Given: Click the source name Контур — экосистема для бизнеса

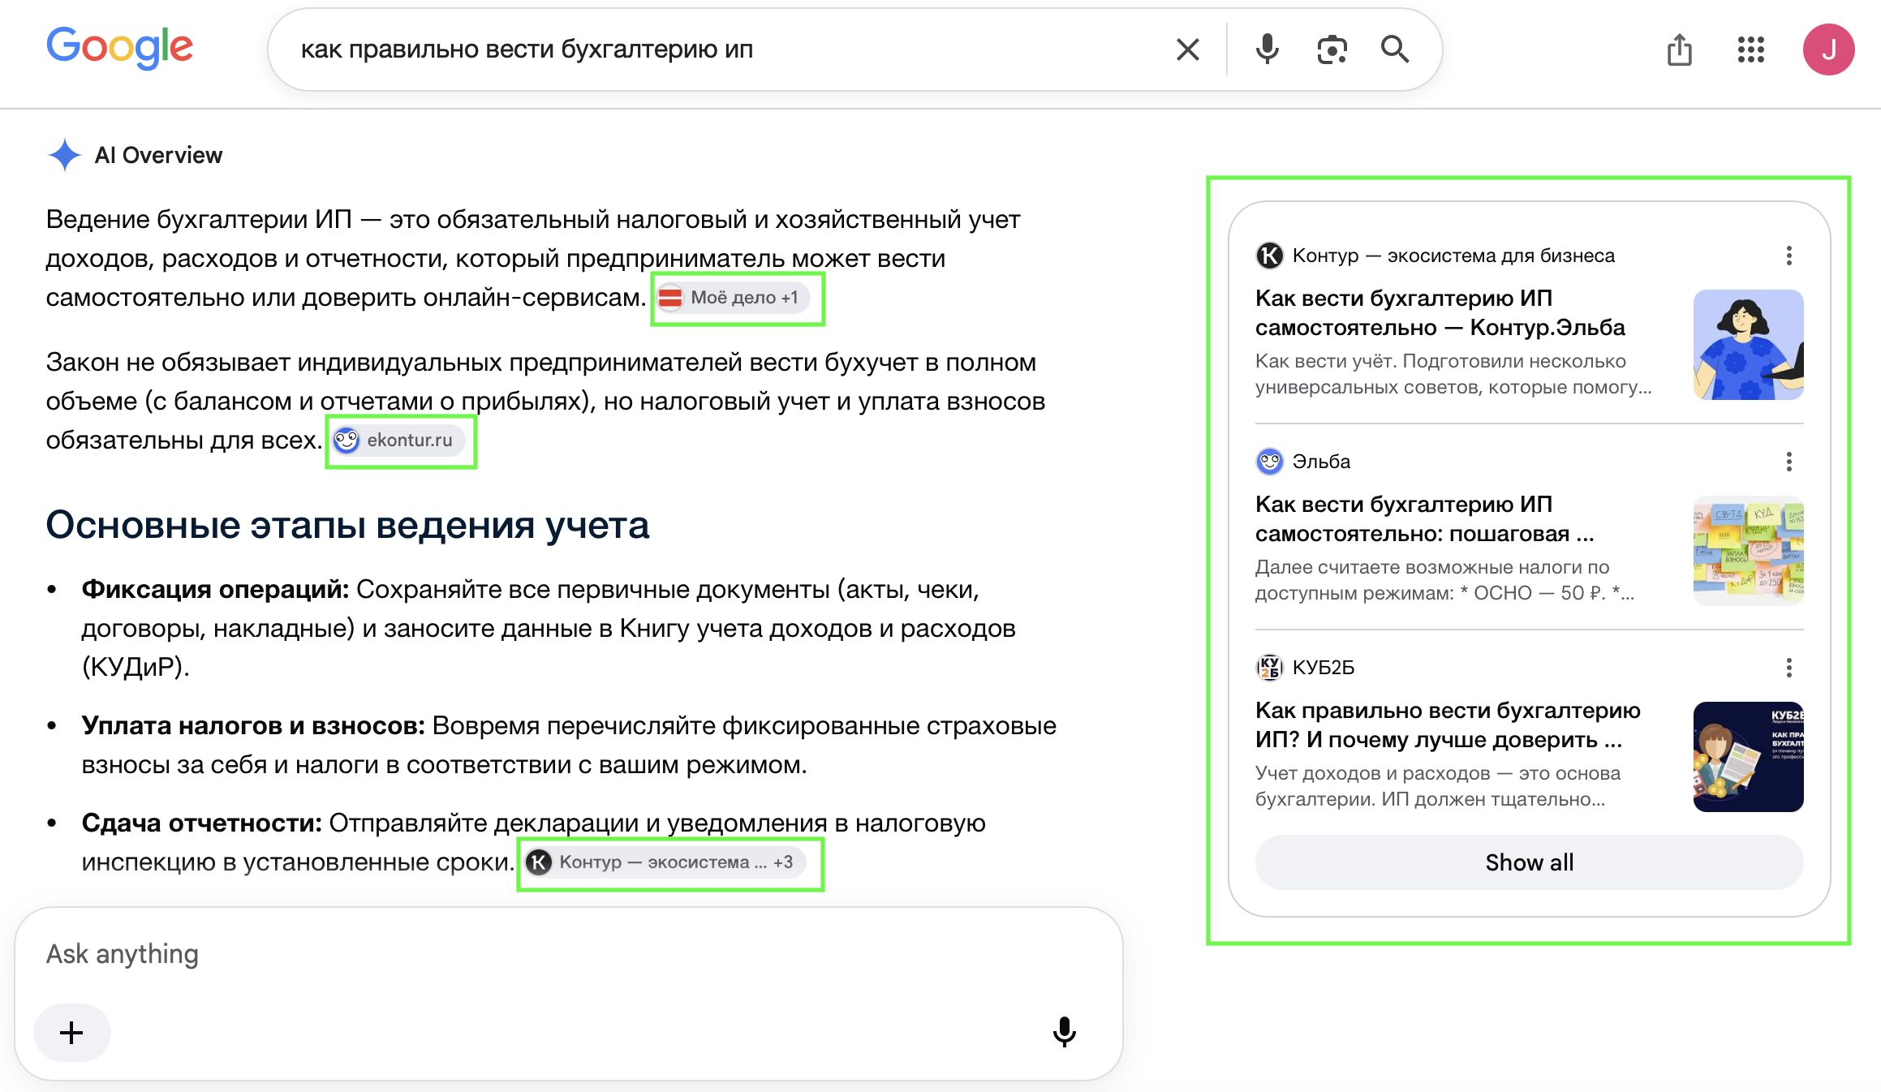Looking at the screenshot, I should point(1453,256).
